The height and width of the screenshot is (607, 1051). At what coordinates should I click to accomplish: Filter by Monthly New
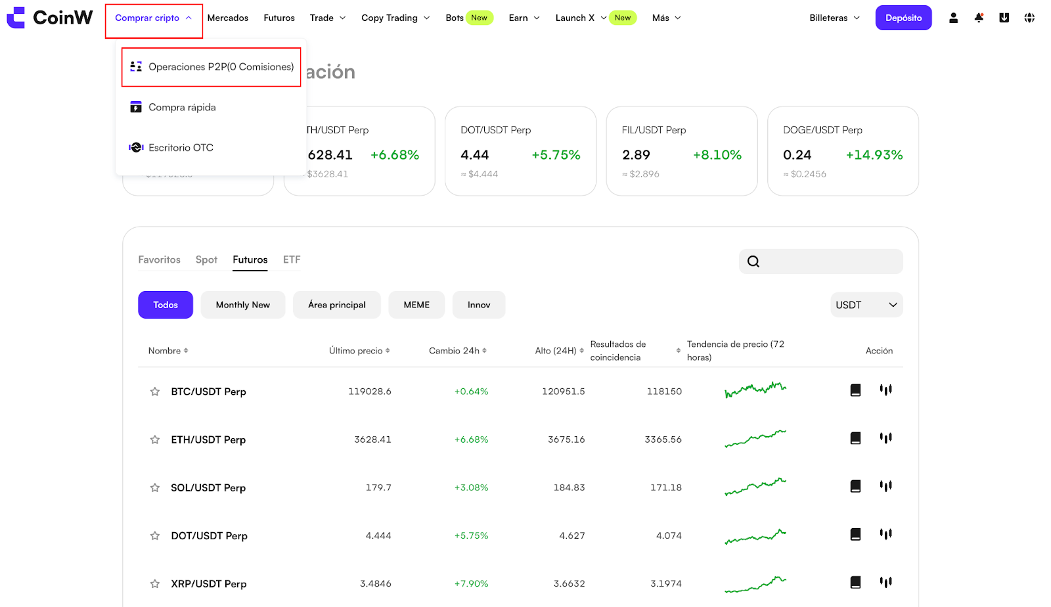point(243,305)
